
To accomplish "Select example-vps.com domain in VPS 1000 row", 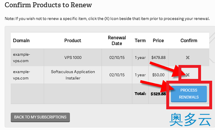I will (21, 57).
